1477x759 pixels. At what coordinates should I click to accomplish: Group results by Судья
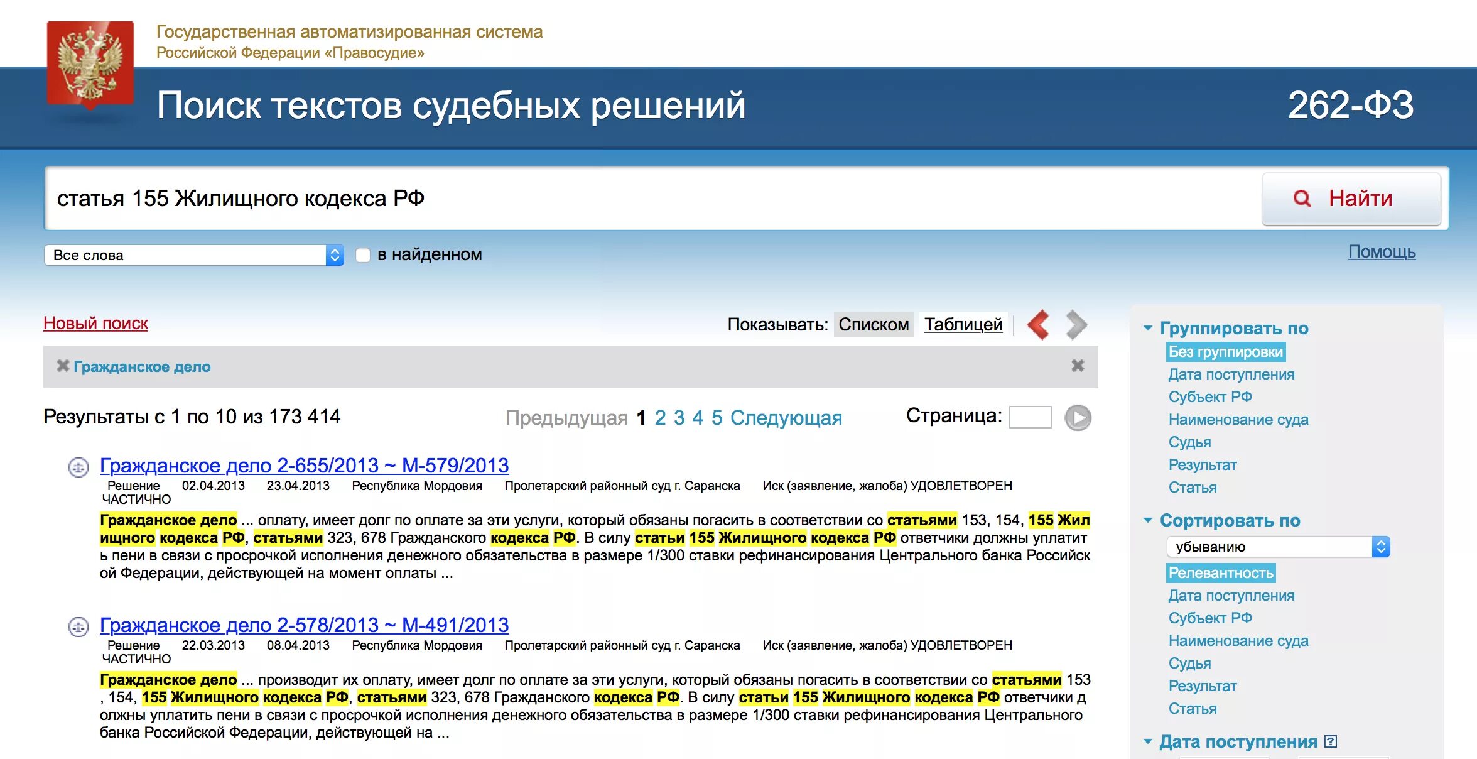coord(1189,442)
